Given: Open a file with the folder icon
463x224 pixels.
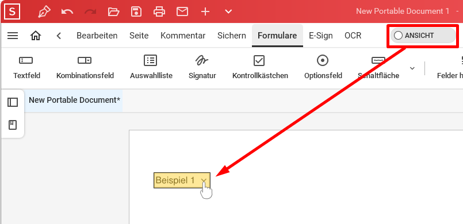Looking at the screenshot, I should 113,12.
